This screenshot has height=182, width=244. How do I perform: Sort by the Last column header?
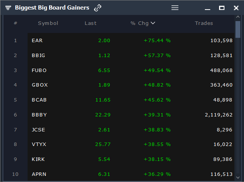(x=91, y=23)
